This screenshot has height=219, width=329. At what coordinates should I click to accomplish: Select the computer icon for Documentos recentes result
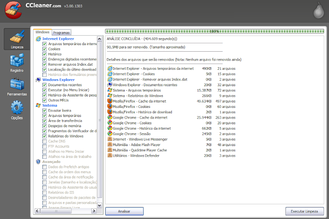(x=110, y=85)
